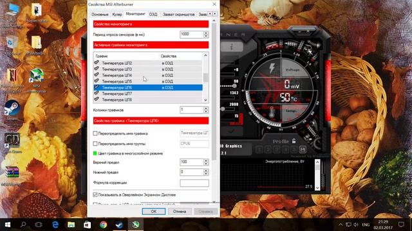The height and width of the screenshot is (231, 412).
Task: Increase the Колонки графиков value
Action: click(206, 108)
